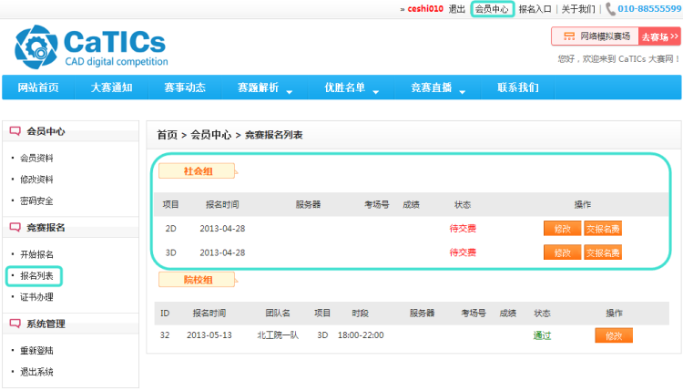
Task: Click the 竞赛报名 section icon
Action: click(x=15, y=227)
